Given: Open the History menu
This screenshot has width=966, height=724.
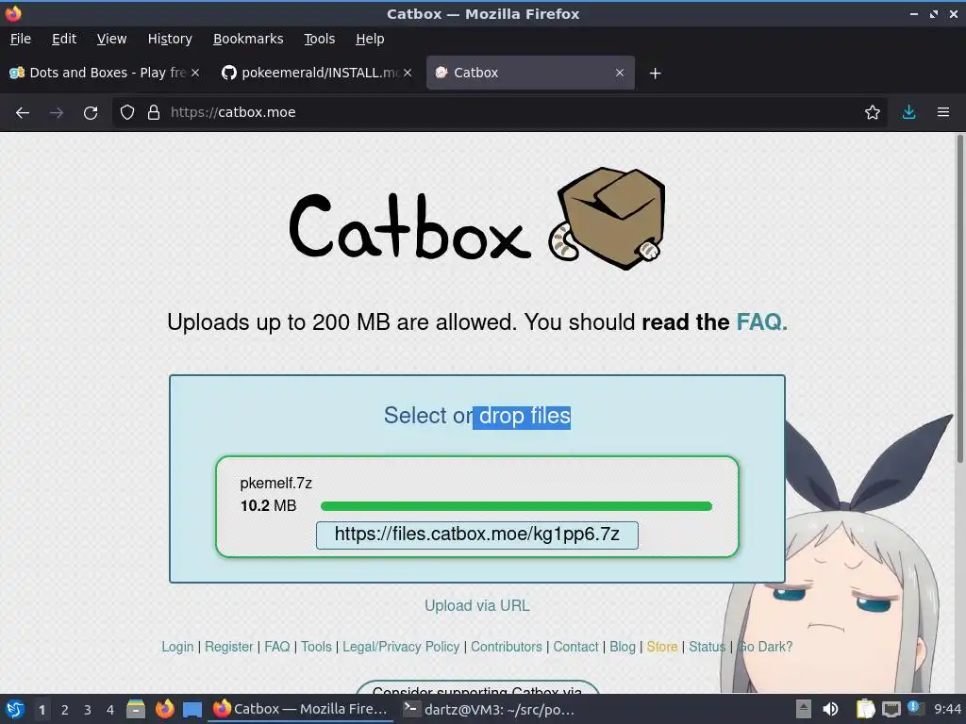Looking at the screenshot, I should 170,39.
